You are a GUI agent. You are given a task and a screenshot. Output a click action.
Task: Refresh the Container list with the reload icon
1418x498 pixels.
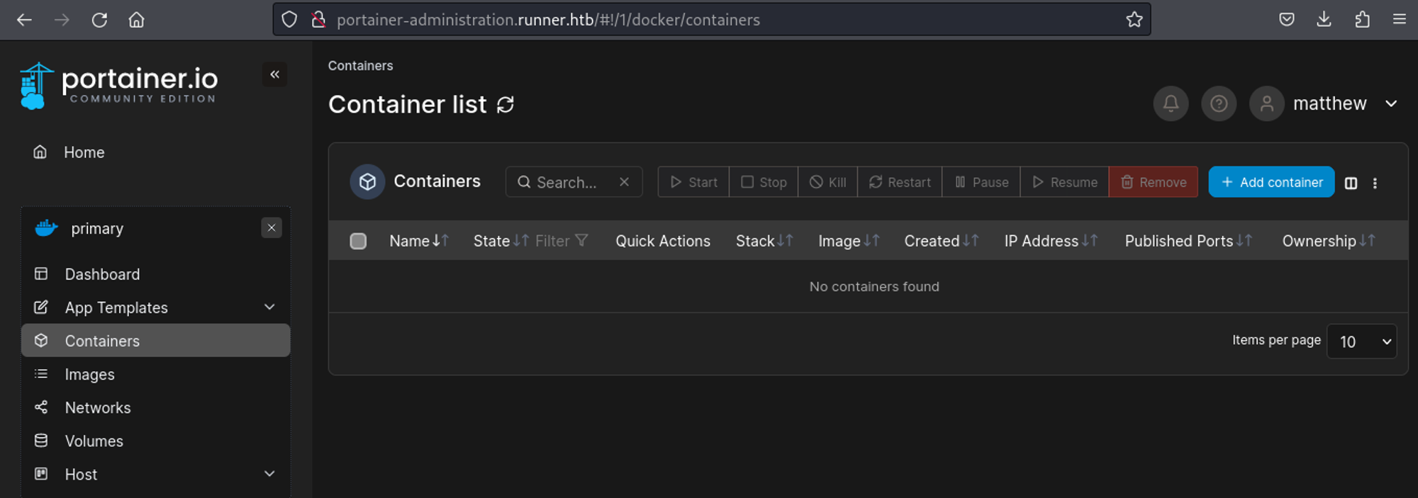pyautogui.click(x=506, y=105)
